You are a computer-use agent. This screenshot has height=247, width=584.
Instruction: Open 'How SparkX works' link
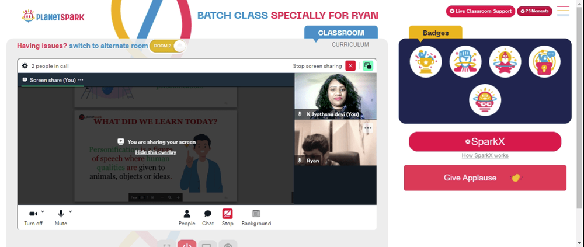click(x=485, y=155)
